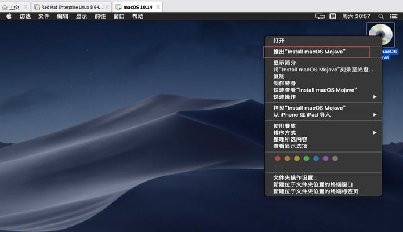Apply the yellow tag color
This screenshot has width=403, height=232.
(297, 158)
